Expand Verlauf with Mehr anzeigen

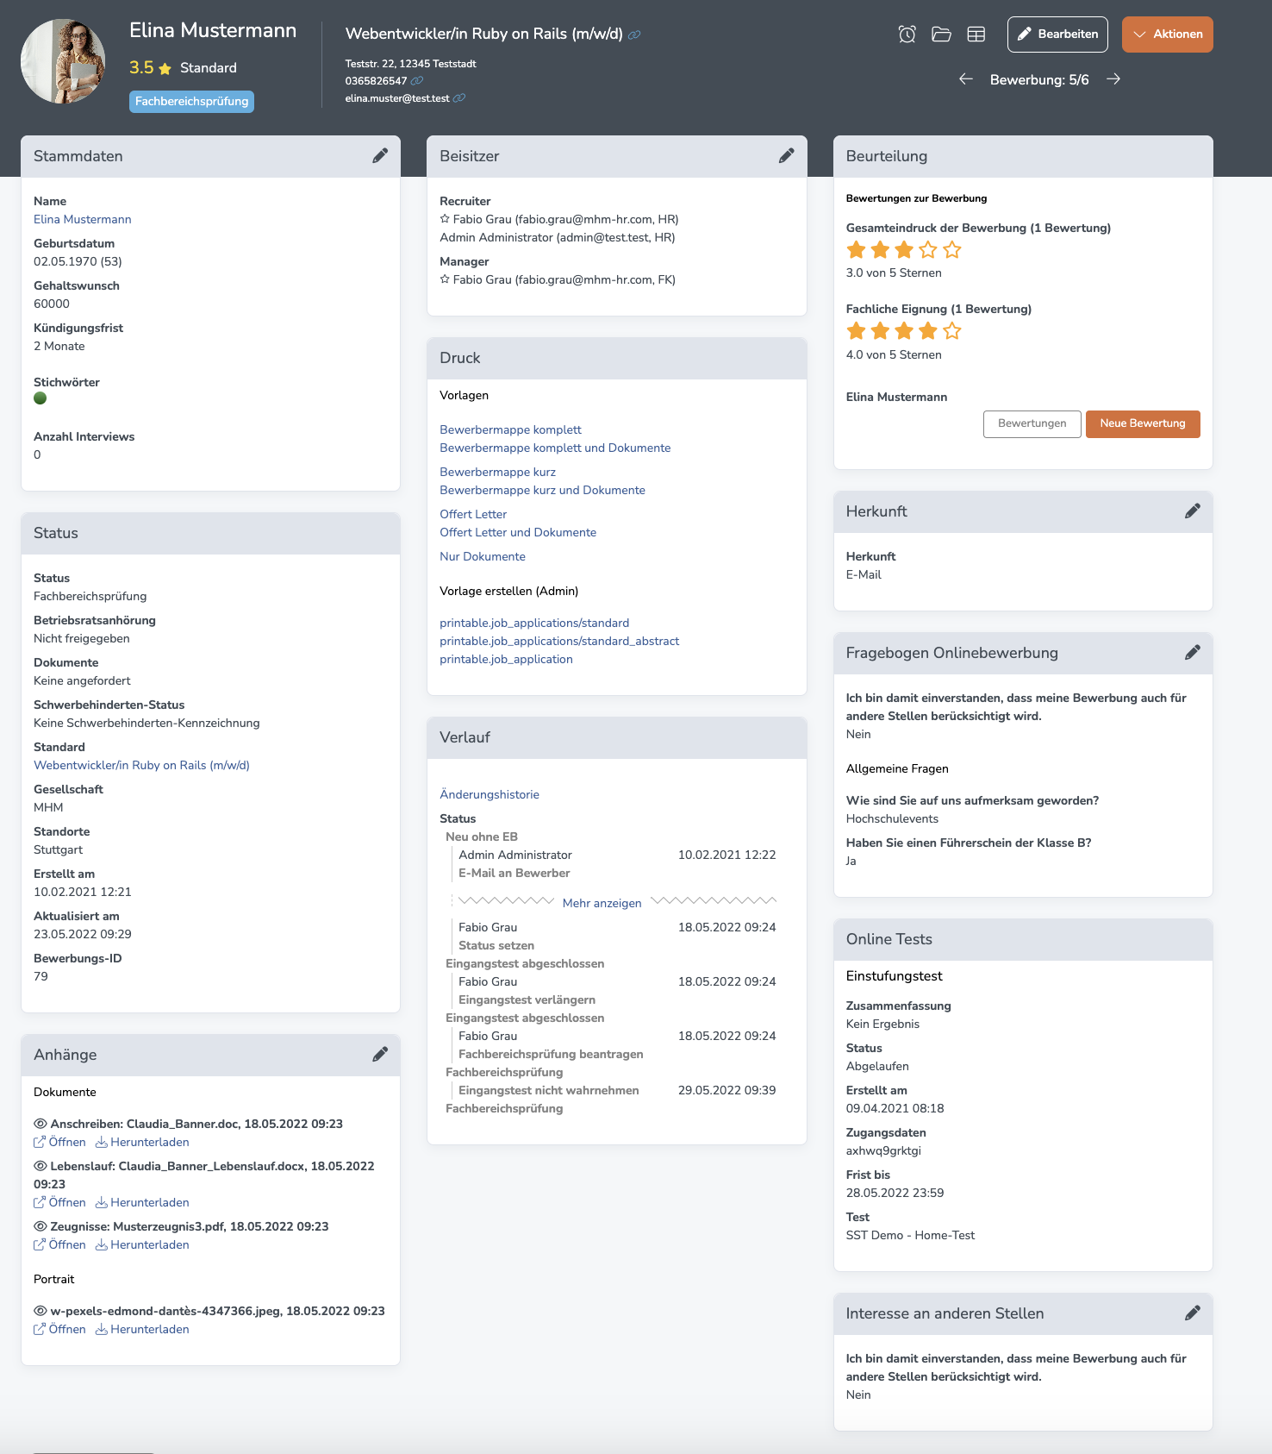pyautogui.click(x=602, y=903)
